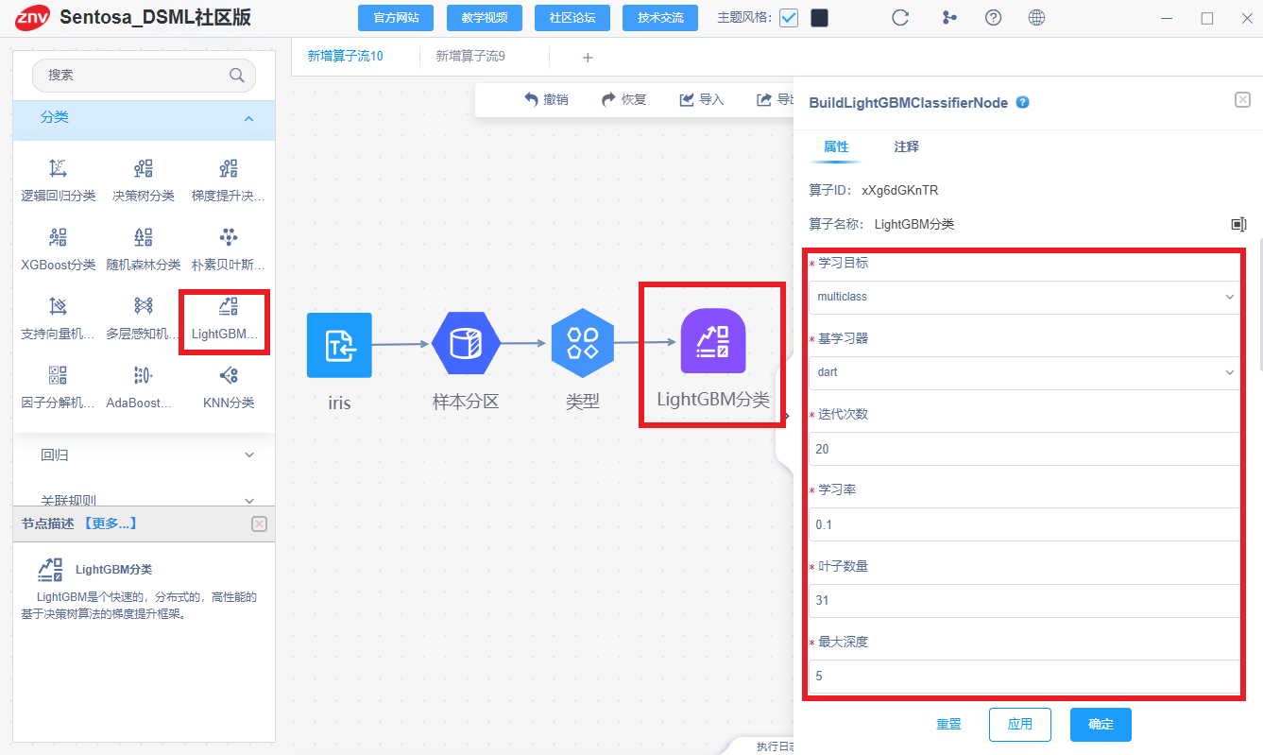Click the branch/version icon in title bar
The height and width of the screenshot is (755, 1263).
tap(948, 18)
